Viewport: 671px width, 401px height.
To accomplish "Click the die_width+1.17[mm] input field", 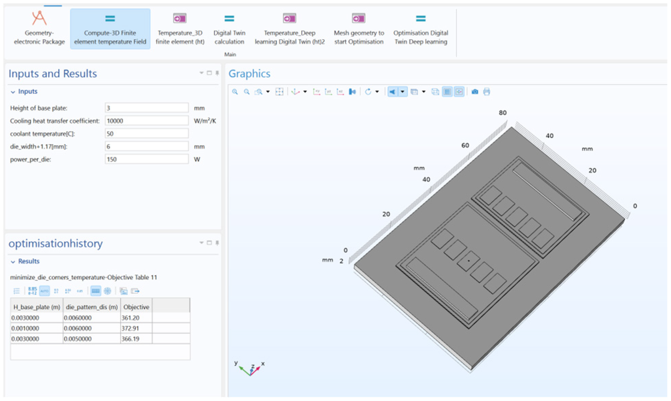I will point(147,146).
